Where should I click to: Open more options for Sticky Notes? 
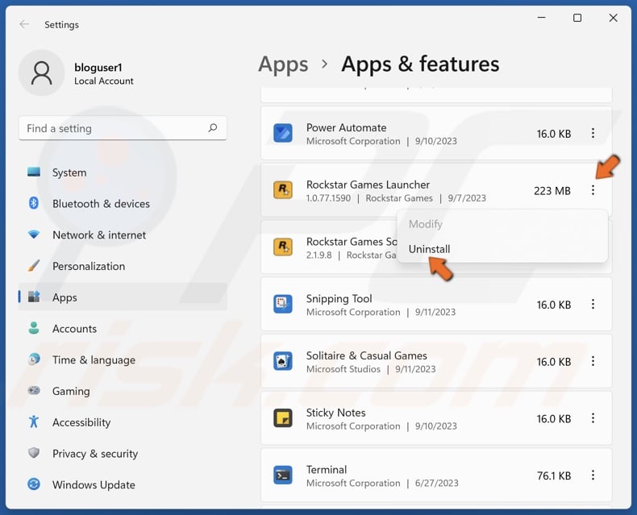click(x=593, y=418)
